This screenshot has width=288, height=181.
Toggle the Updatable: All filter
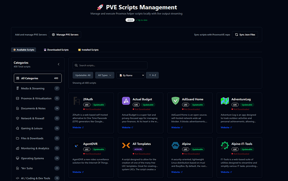[83, 75]
